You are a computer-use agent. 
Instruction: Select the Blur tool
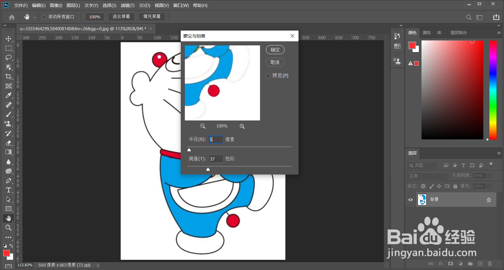click(8, 161)
